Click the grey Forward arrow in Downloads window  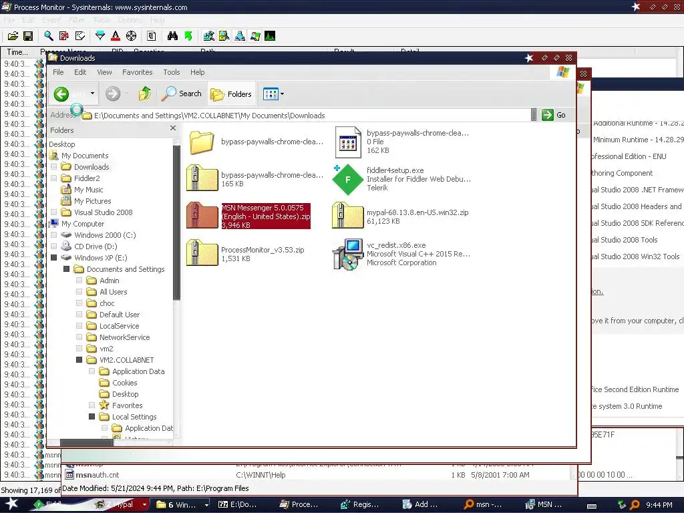pyautogui.click(x=112, y=94)
